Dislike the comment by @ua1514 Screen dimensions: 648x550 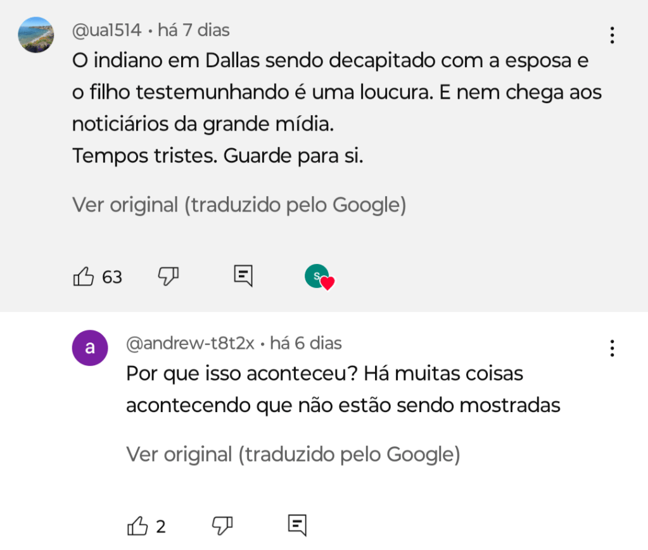[x=168, y=275]
